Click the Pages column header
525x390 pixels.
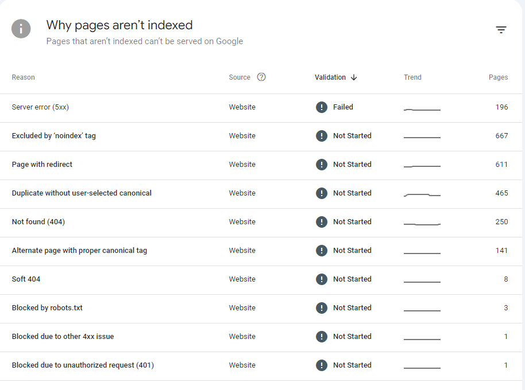498,77
